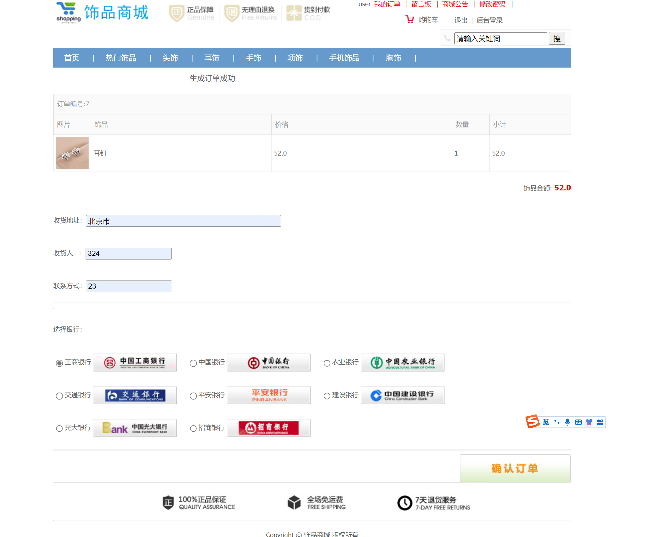Image resolution: width=646 pixels, height=537 pixels.
Task: Open input method skins via the t-shirt icon
Action: click(x=589, y=422)
